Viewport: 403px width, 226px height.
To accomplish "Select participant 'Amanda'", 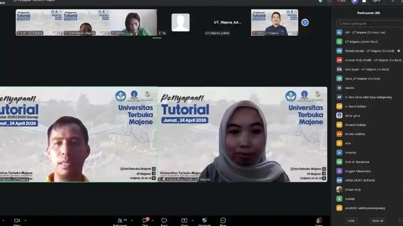I will 369,152.
